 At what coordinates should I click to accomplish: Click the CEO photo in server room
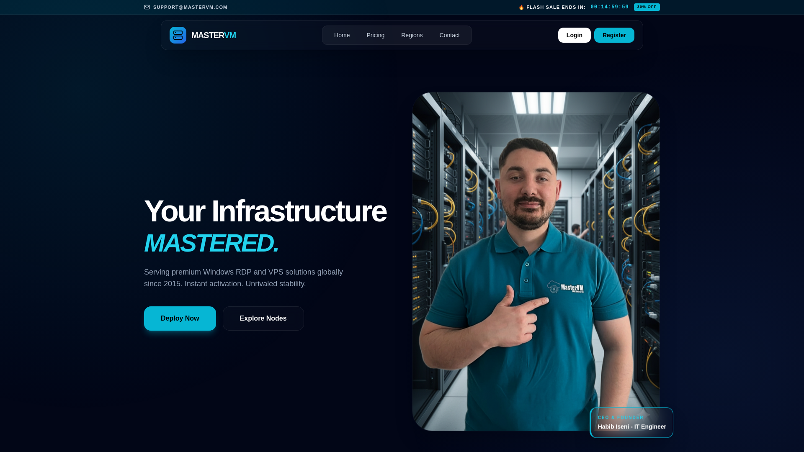coord(536,262)
